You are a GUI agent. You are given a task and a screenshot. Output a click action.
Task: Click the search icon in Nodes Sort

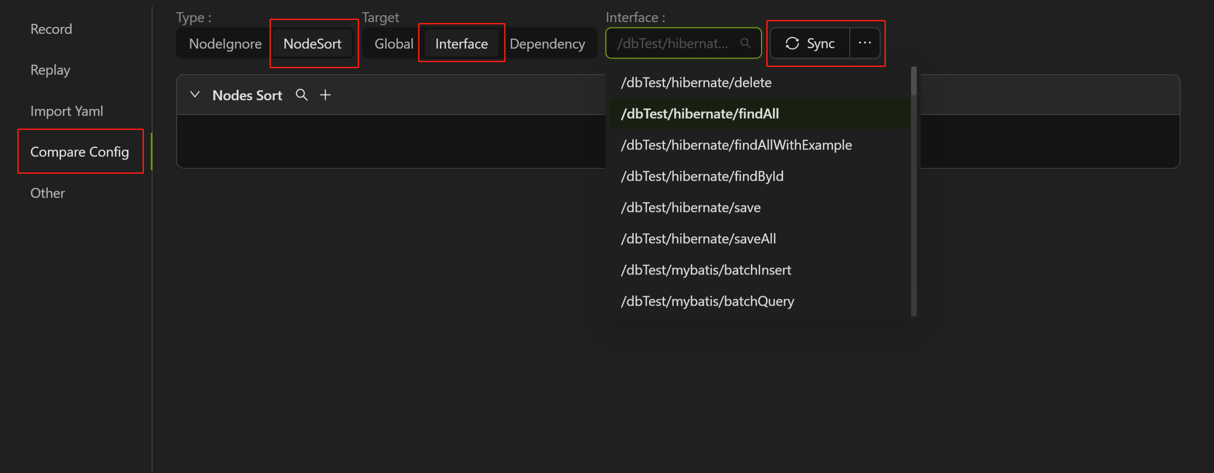click(302, 94)
